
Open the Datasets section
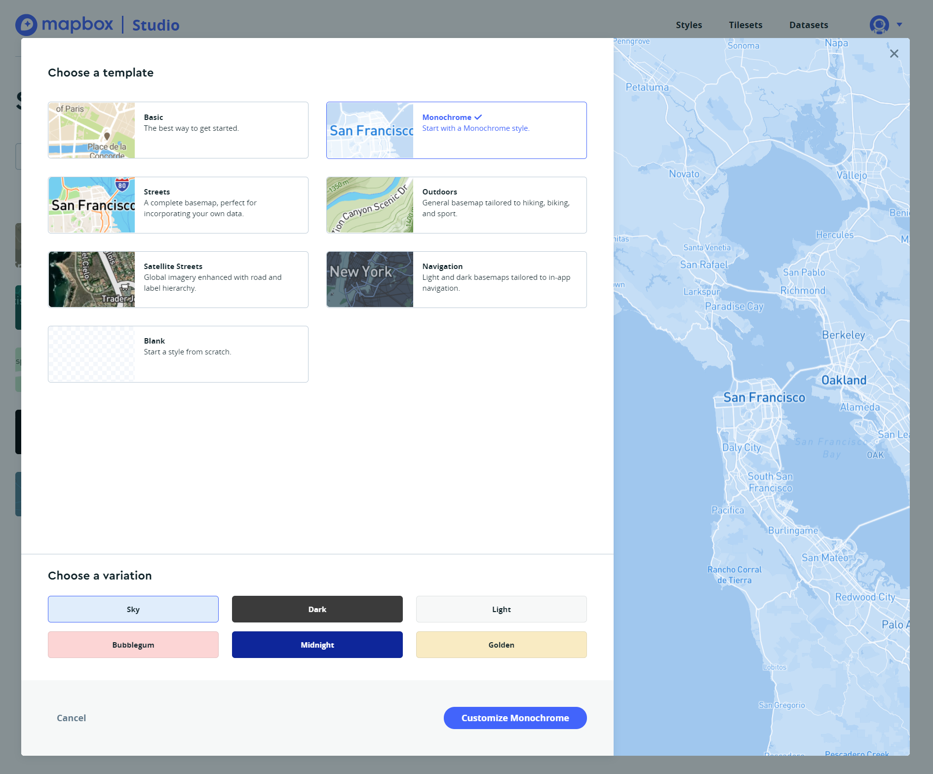click(x=809, y=25)
